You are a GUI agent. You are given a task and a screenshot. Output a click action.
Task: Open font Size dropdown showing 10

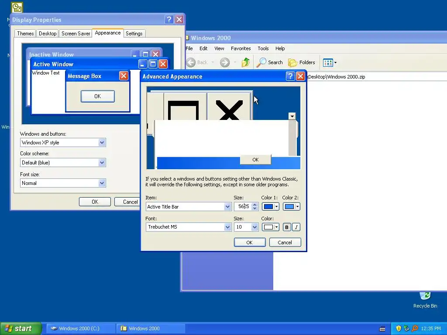pos(254,227)
